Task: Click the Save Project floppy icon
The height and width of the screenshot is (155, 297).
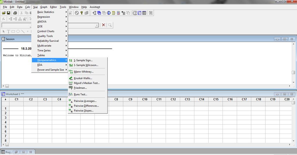Action: 8,13
